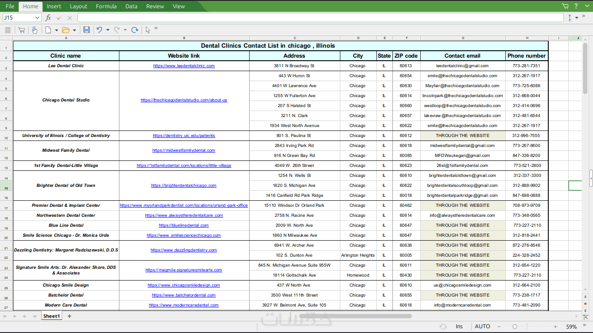Select the title cell 'Dental Clinics Contact List'
Viewport: 593px width, 333px height.
281,46
